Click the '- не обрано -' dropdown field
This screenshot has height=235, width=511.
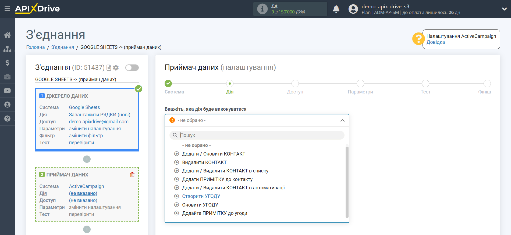[257, 120]
